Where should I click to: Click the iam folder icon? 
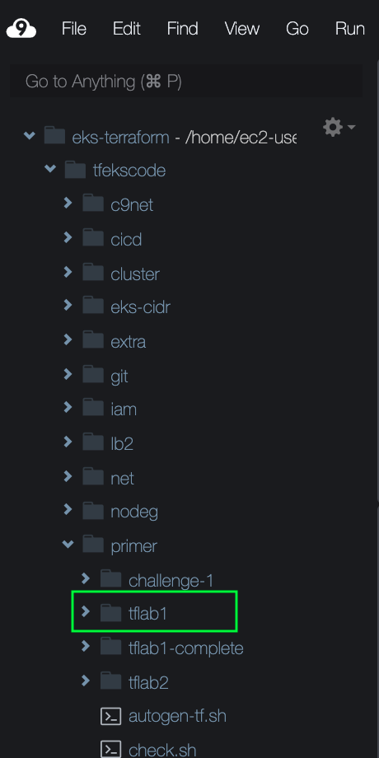(x=93, y=409)
